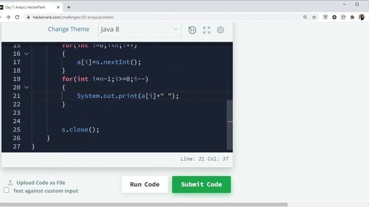Click on the System.out.print line 21
This screenshot has width=369, height=207.
pos(128,96)
